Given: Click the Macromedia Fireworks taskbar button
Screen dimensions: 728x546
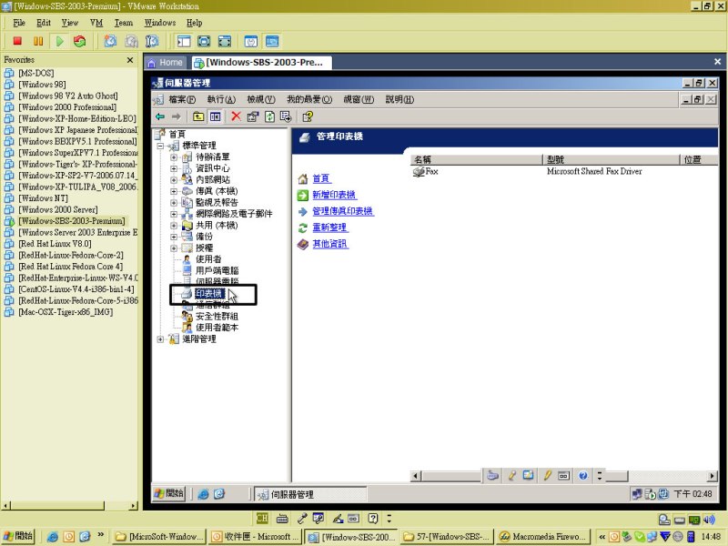Looking at the screenshot, I should click(x=542, y=536).
